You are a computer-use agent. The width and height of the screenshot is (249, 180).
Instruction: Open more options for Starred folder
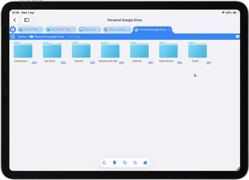pyautogui.click(x=150, y=62)
